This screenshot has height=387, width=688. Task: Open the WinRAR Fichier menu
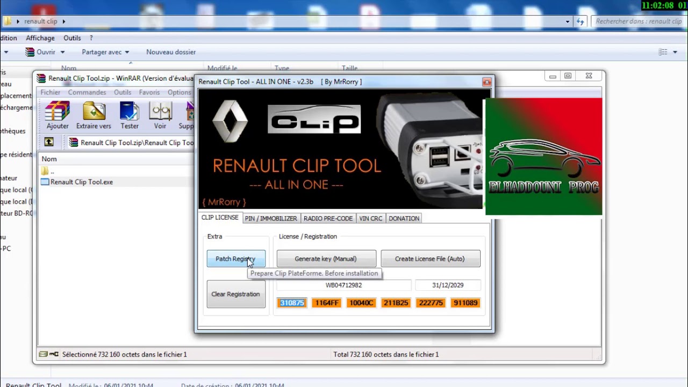coord(51,92)
